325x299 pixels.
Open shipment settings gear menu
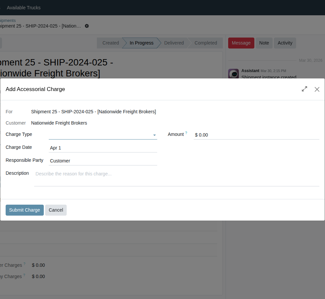pyautogui.click(x=87, y=26)
